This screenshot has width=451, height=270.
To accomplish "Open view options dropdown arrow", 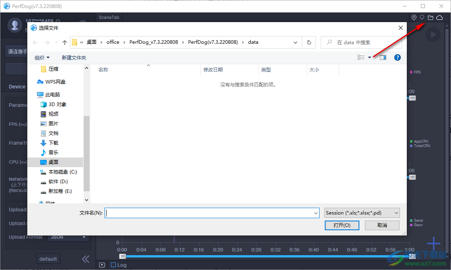I will click(x=369, y=57).
